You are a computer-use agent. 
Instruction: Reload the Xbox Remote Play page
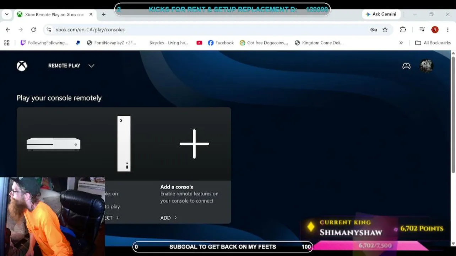tap(33, 30)
